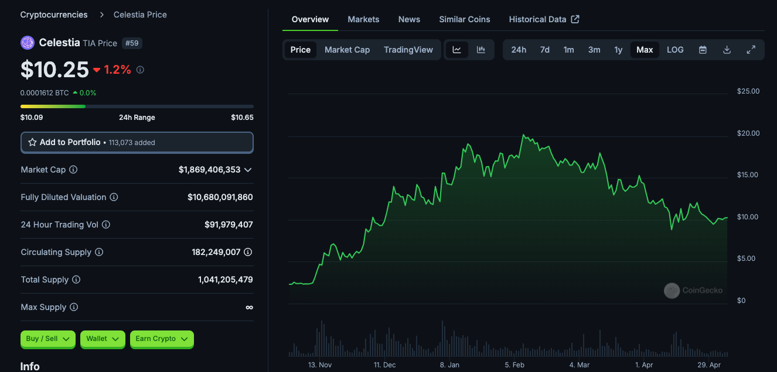Switch to the candlestick chart view icon

click(x=481, y=50)
